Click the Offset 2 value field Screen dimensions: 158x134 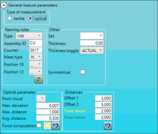pos(104,105)
